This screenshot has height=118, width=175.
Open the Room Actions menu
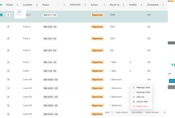coord(152,112)
